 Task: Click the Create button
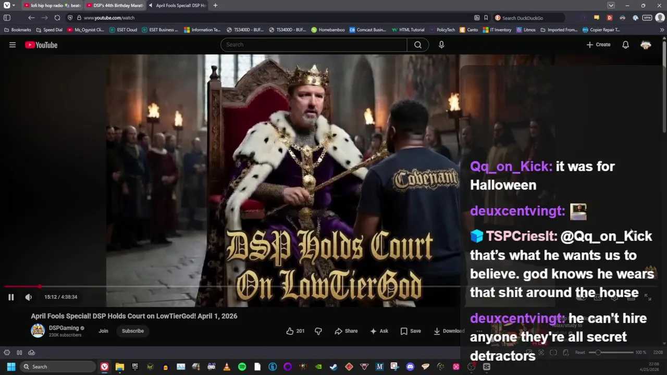tap(598, 45)
